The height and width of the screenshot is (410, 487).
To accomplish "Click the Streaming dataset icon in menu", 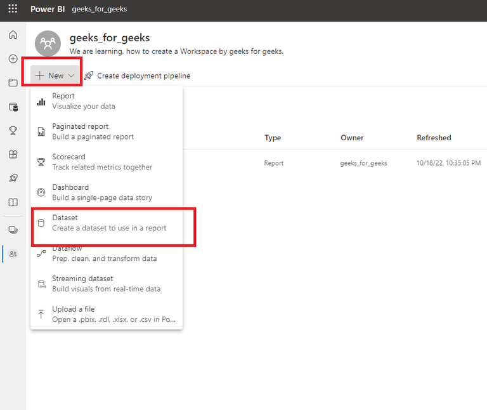I will pos(41,284).
